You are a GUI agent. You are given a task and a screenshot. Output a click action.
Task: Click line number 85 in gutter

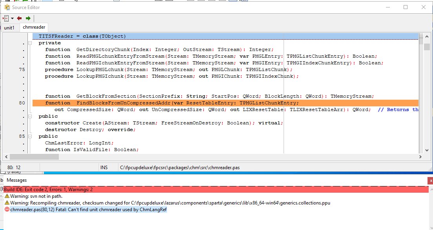click(x=22, y=136)
